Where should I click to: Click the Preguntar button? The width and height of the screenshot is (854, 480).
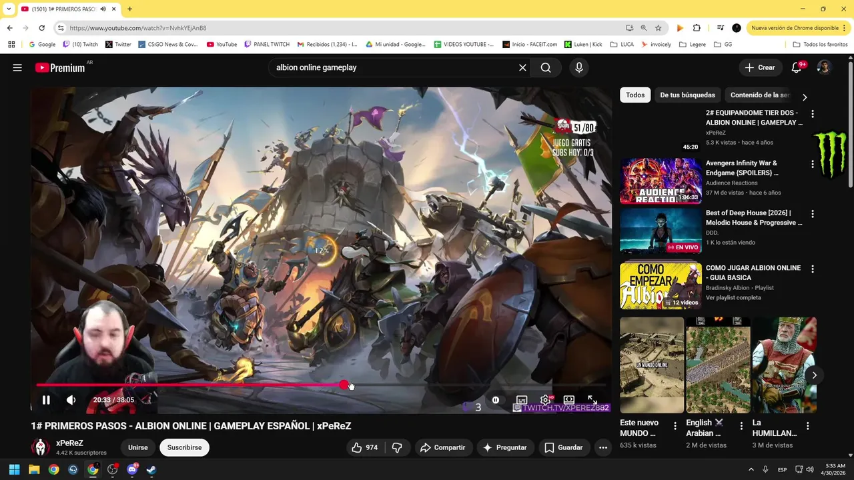coord(504,447)
